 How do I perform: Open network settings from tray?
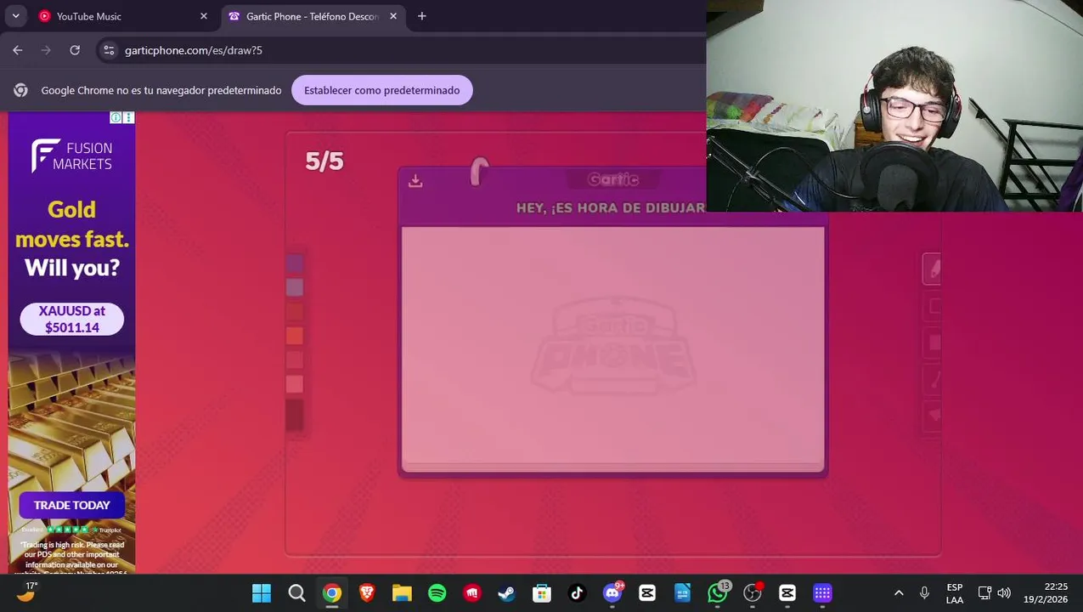coord(984,593)
